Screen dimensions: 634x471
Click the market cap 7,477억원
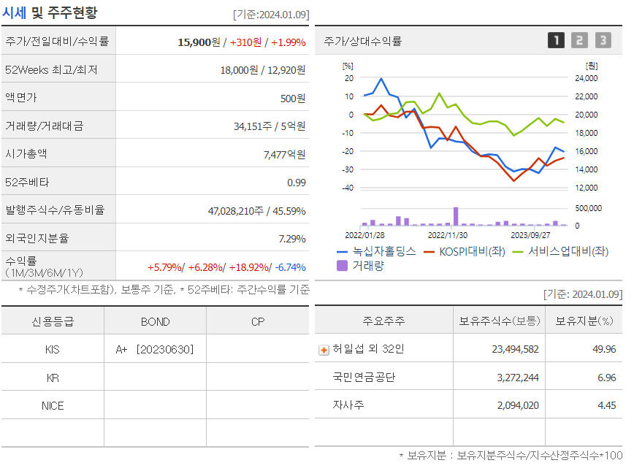click(285, 154)
